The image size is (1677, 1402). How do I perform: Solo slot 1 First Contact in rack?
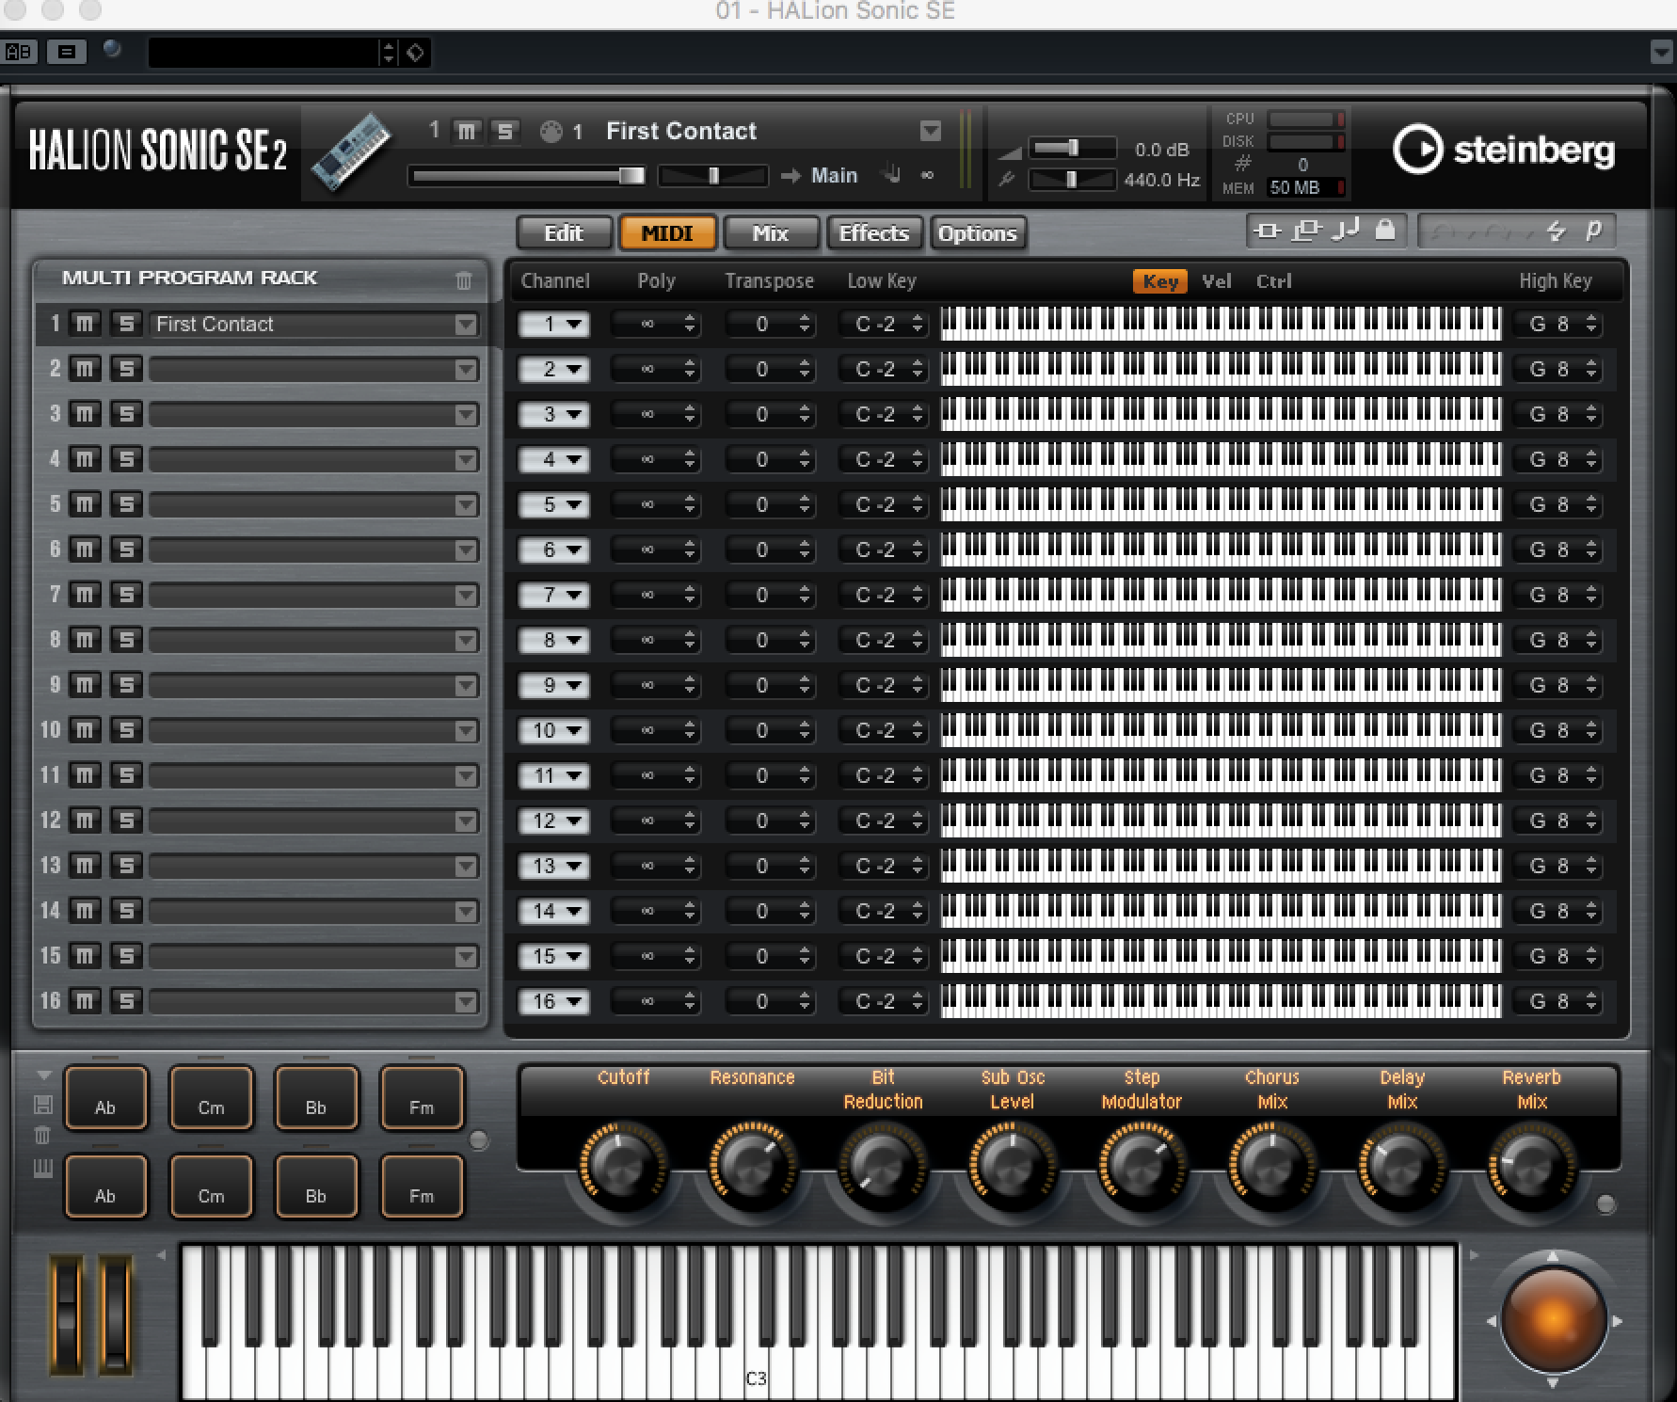click(x=125, y=324)
